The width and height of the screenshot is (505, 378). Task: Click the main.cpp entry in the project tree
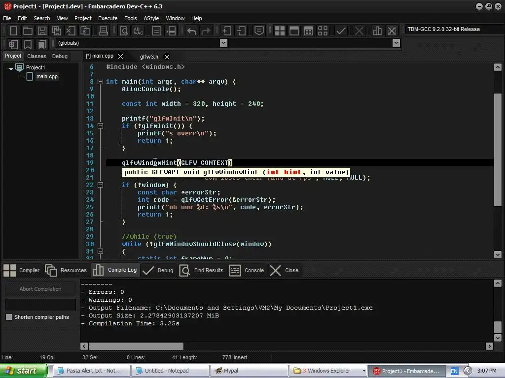point(47,76)
